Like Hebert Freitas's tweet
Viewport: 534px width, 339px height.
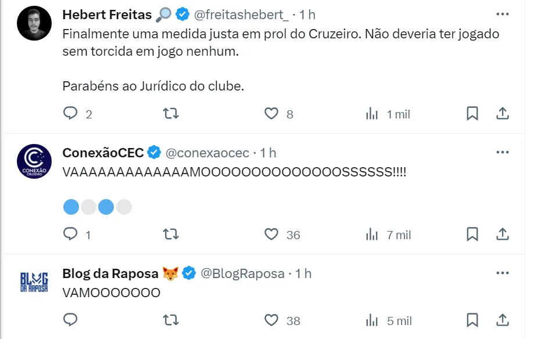[271, 114]
